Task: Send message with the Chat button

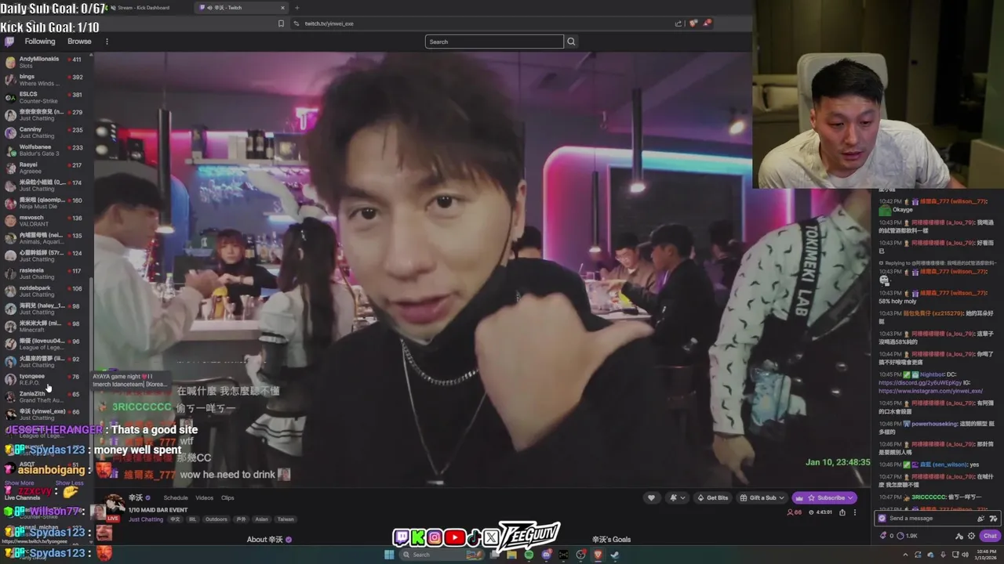Action: tap(990, 536)
